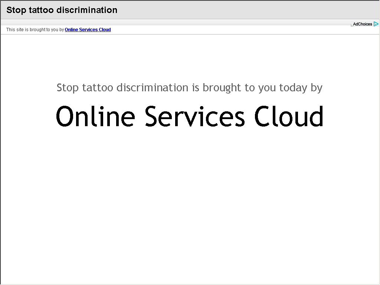Click the AdChoices triangle icon

coord(376,24)
